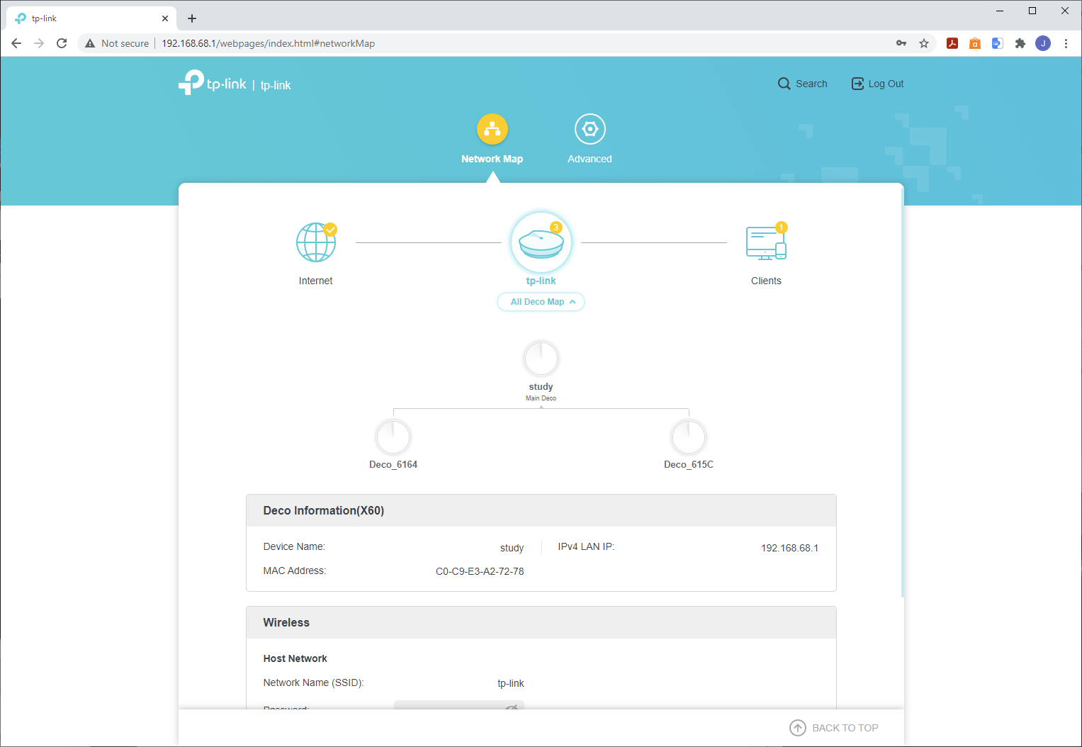Click the browser address bar URL
1082x747 pixels.
pyautogui.click(x=269, y=43)
